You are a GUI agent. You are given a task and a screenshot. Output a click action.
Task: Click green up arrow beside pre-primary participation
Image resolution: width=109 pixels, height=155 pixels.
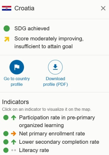(14, 118)
